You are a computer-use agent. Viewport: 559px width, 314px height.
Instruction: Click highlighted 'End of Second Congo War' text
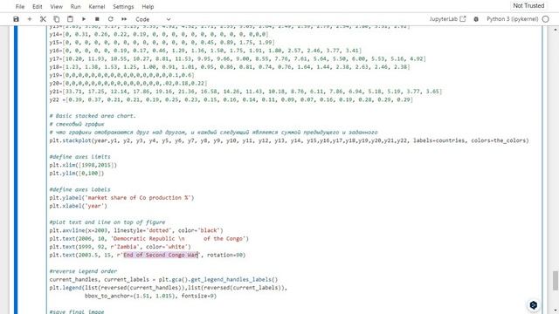161,255
